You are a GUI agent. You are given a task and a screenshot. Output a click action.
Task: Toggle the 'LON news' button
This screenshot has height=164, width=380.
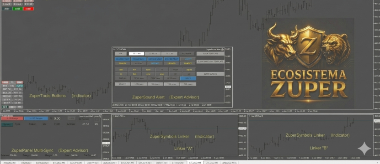pyautogui.click(x=139, y=84)
